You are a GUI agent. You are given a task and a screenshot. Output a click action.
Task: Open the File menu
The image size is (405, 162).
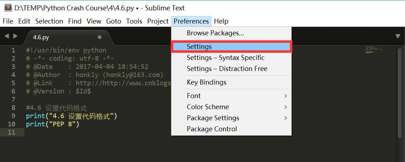tap(8, 21)
